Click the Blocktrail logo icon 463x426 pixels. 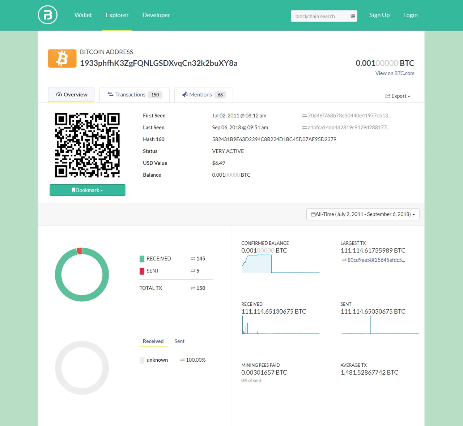pyautogui.click(x=47, y=15)
